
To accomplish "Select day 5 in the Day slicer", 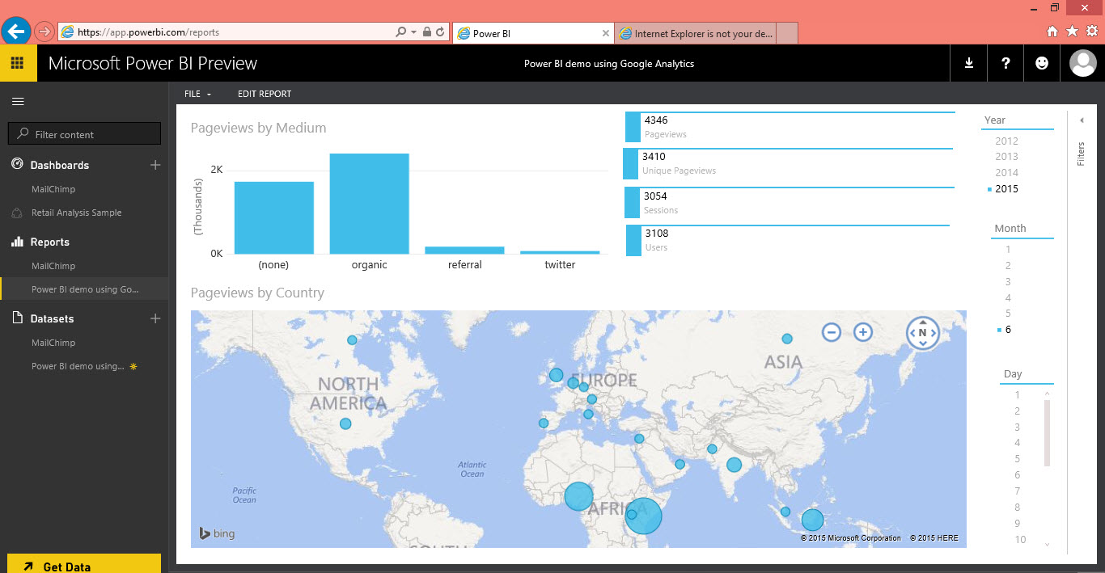I will tap(1017, 458).
